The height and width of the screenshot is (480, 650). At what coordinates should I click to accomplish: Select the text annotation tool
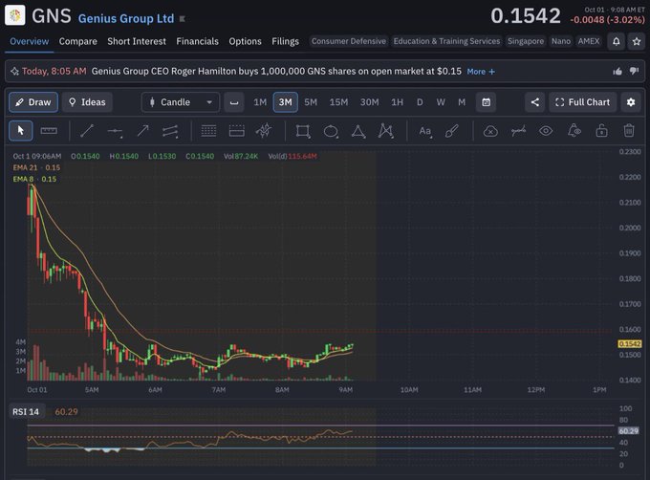(x=425, y=131)
